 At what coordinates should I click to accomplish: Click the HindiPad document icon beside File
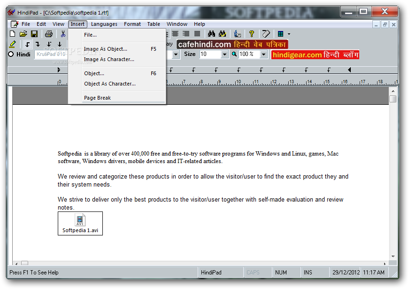15,24
